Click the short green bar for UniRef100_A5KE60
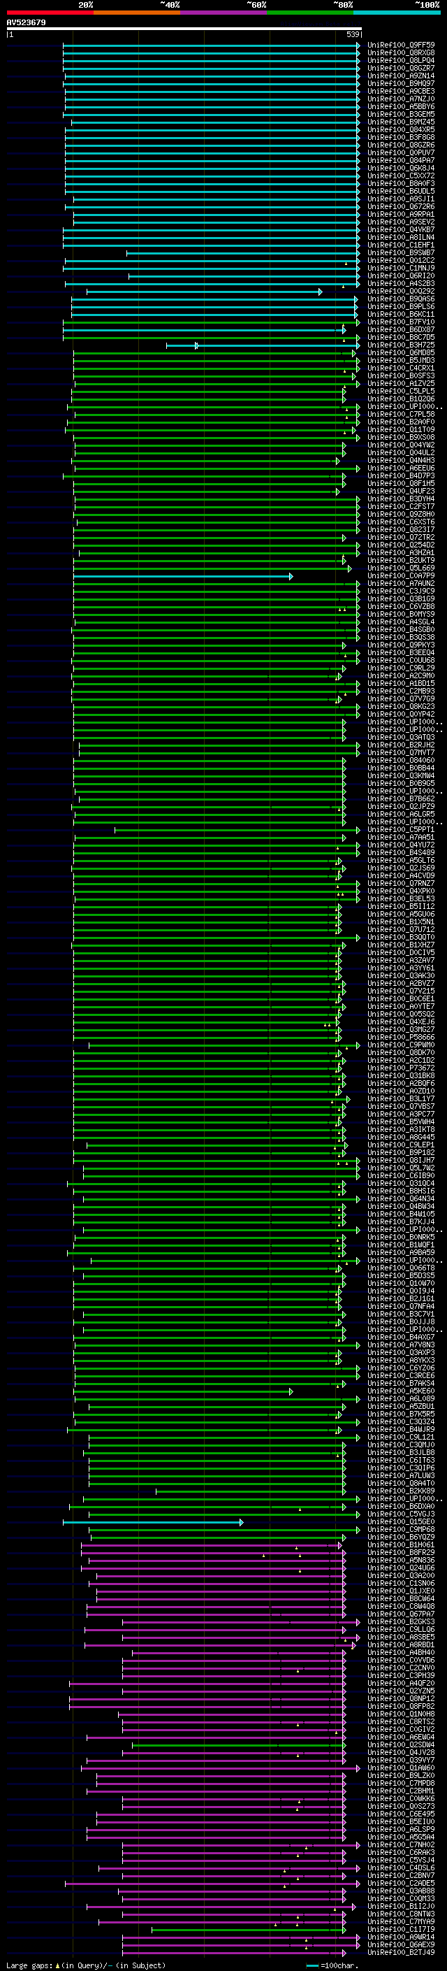 (184, 1391)
